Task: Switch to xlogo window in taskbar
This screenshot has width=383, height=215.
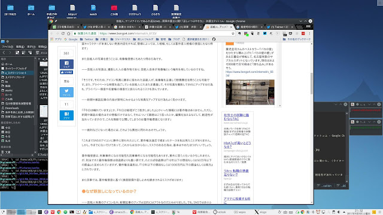Action: pyautogui.click(x=260, y=212)
